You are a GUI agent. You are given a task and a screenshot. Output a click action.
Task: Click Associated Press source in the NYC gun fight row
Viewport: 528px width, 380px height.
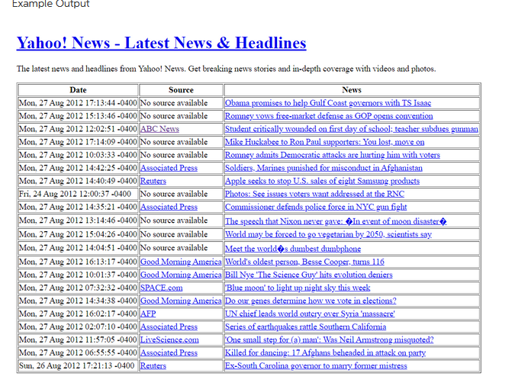pos(169,207)
